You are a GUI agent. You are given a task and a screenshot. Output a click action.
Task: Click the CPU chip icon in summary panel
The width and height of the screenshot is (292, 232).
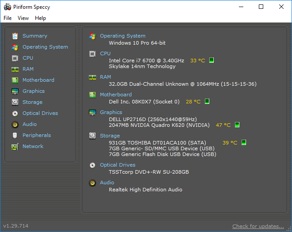tap(92, 54)
